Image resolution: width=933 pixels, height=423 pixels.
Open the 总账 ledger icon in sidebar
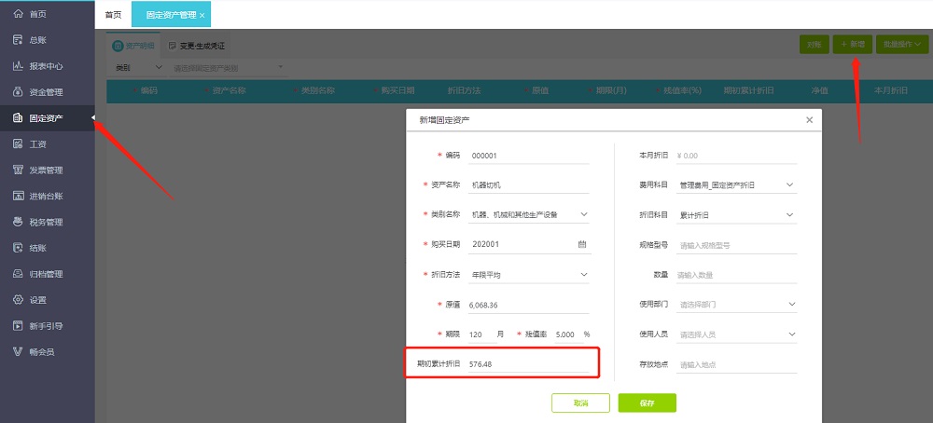pos(18,40)
